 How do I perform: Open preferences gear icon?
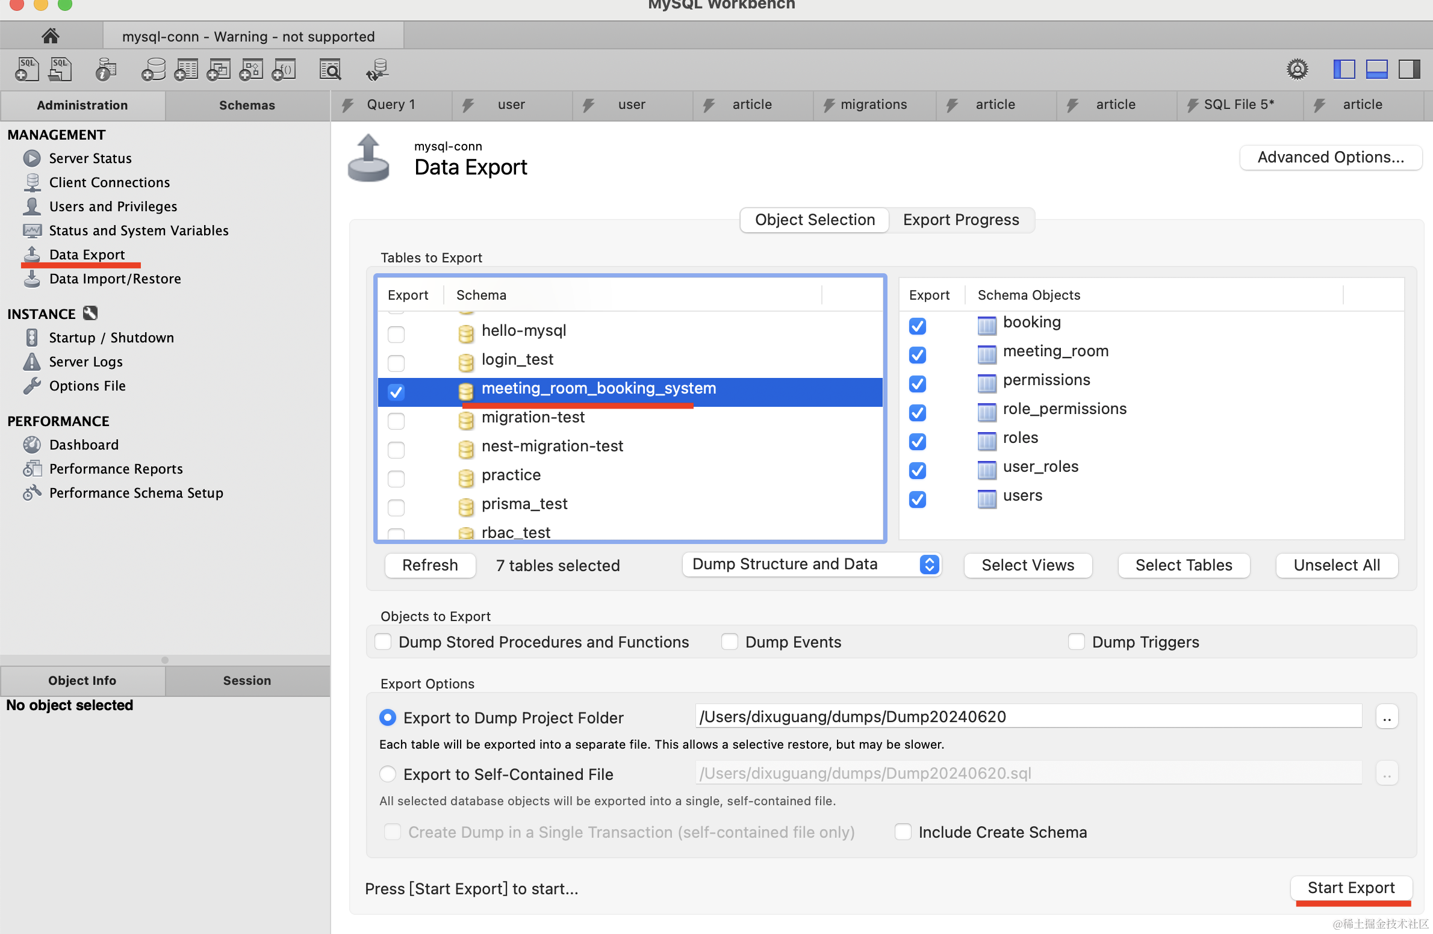coord(1297,70)
